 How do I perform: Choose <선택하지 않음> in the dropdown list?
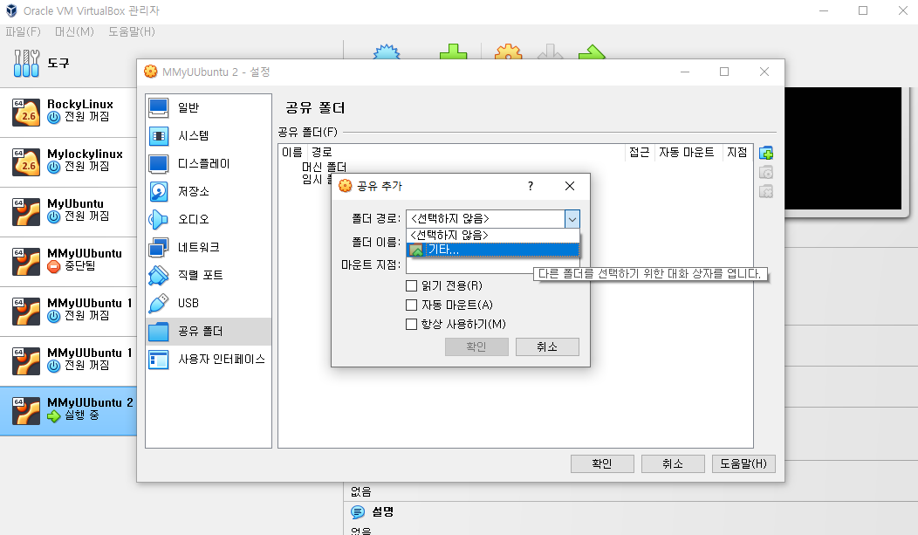[x=493, y=236]
